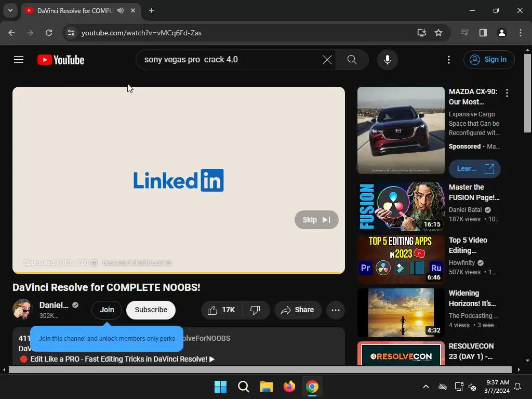Go back in Chrome
532x399 pixels.
tap(11, 33)
